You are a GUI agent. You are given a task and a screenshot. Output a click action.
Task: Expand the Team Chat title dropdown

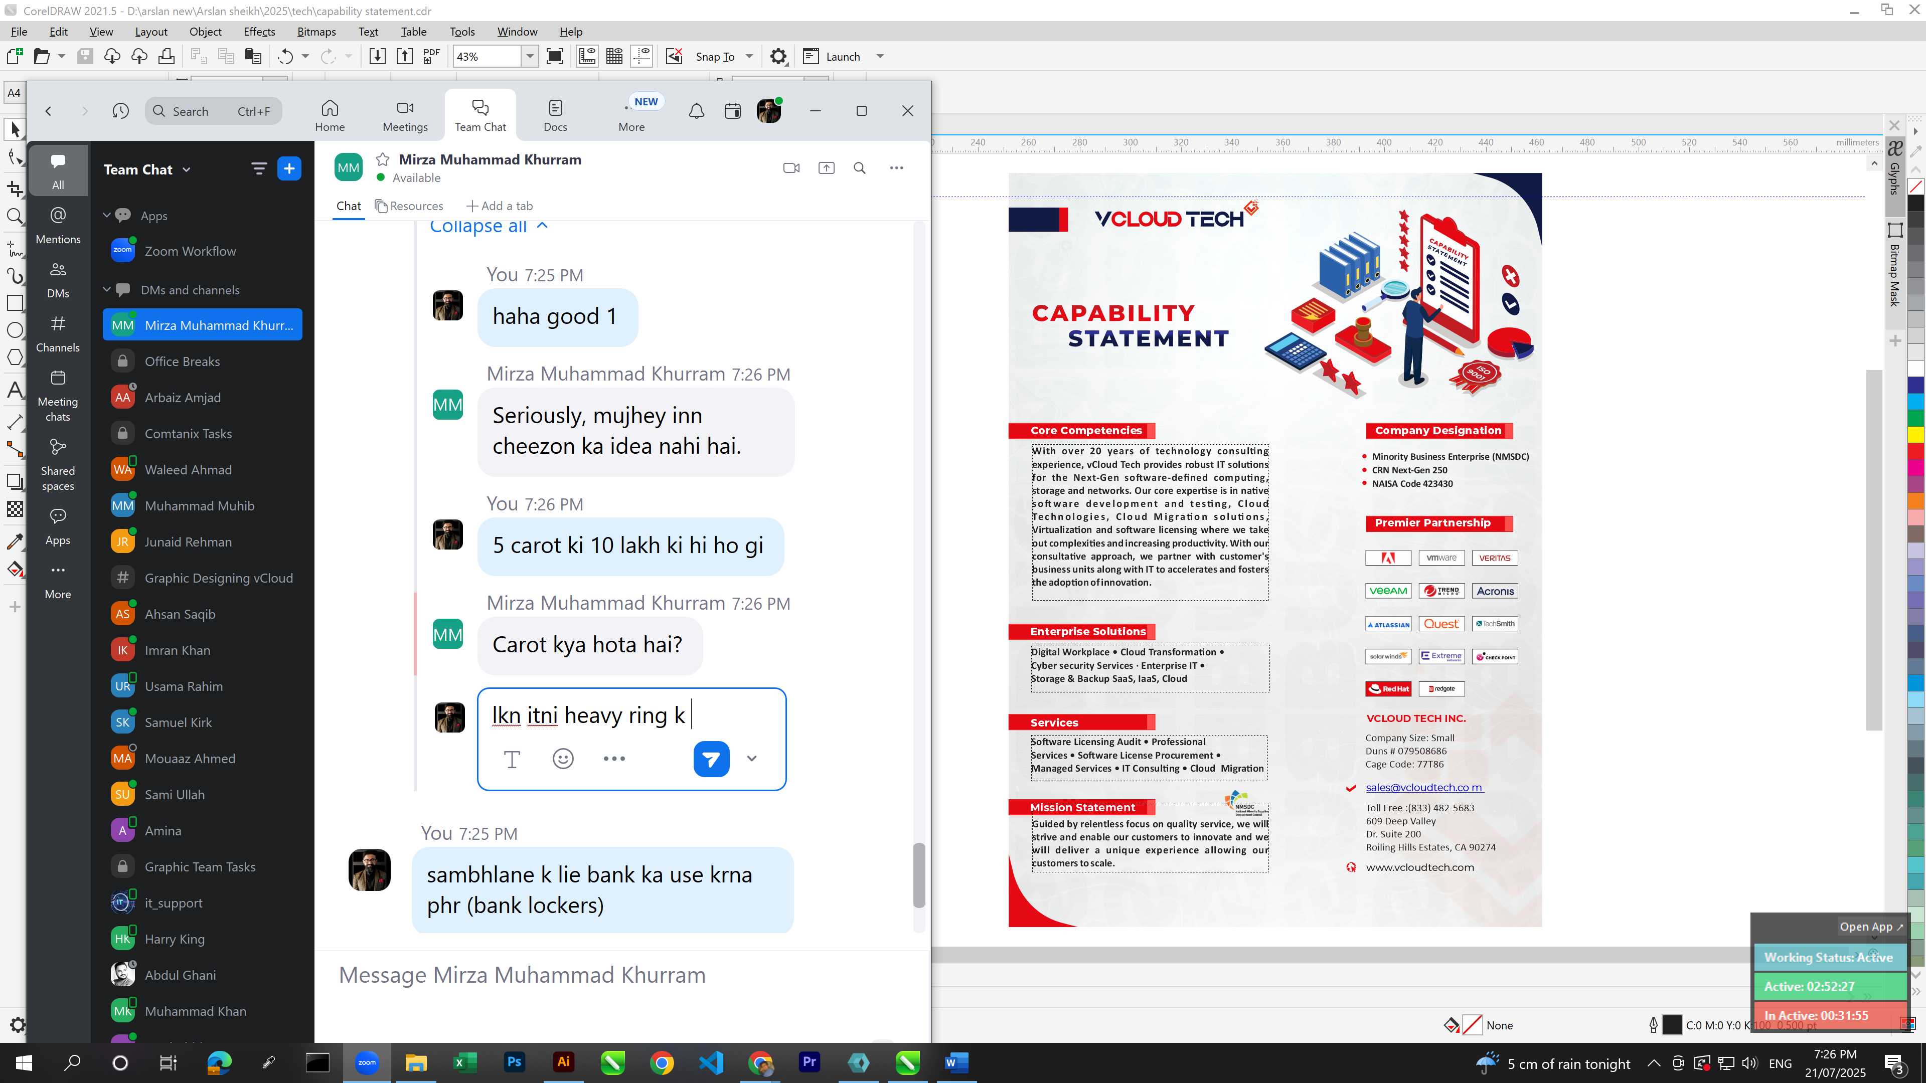click(186, 169)
